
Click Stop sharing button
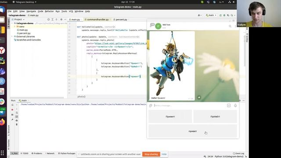click(x=151, y=154)
